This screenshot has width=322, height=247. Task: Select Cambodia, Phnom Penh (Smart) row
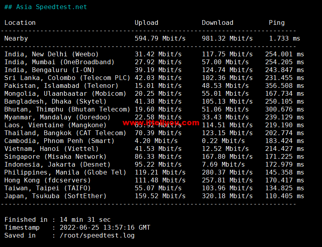tap(59, 141)
